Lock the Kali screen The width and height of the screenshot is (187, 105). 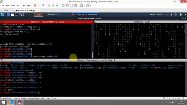(x=181, y=15)
